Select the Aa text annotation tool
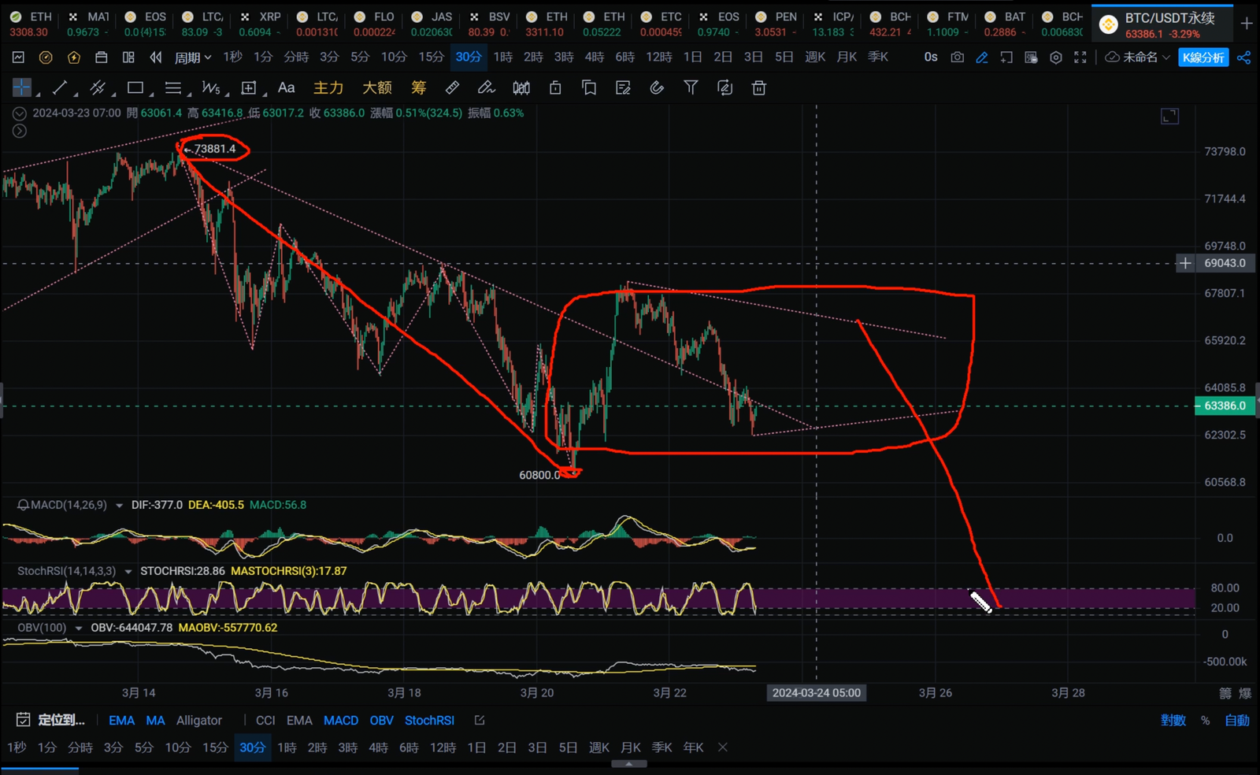1260x775 pixels. 287,87
